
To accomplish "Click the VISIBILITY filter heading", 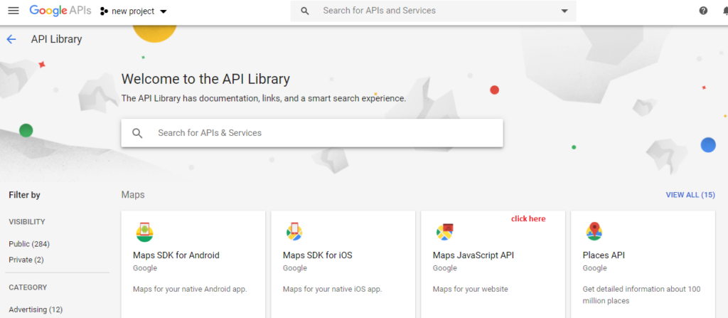I will click(27, 222).
